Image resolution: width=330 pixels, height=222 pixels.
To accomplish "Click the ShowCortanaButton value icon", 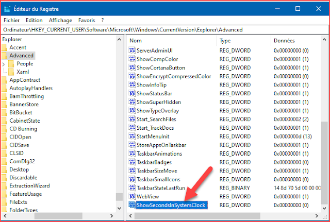I will 132,67.
